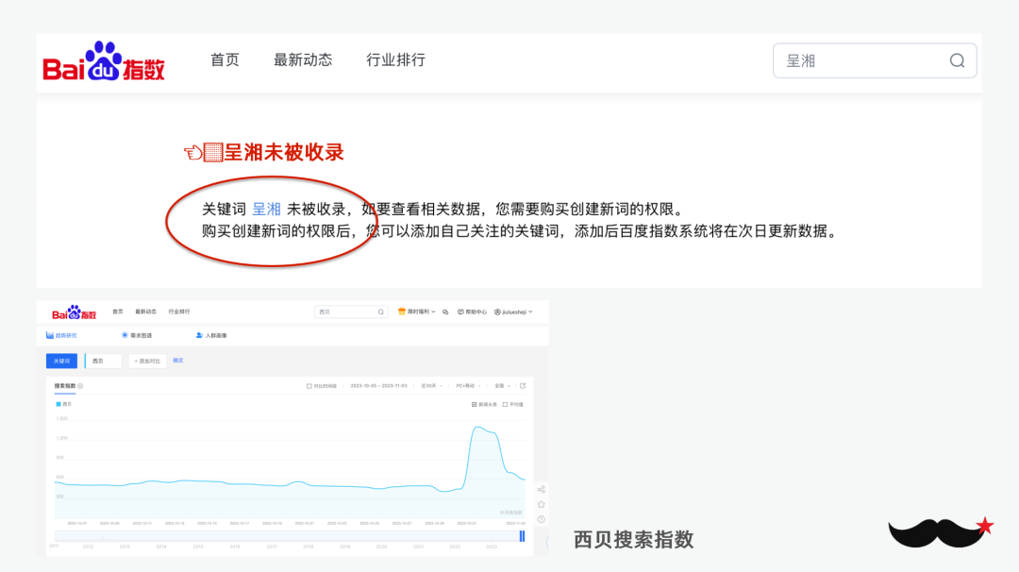The image size is (1019, 572).
Task: Open the 全国 region dropdown
Action: 502,386
